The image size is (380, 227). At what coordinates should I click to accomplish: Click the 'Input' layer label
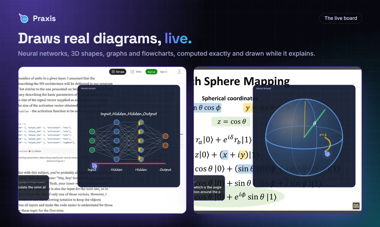coord(92,170)
